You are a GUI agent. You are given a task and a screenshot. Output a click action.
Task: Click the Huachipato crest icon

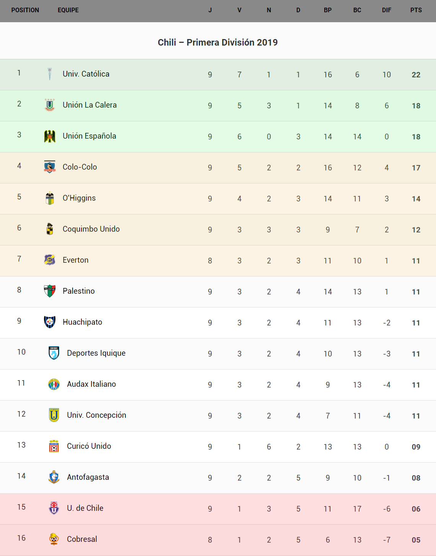point(50,322)
